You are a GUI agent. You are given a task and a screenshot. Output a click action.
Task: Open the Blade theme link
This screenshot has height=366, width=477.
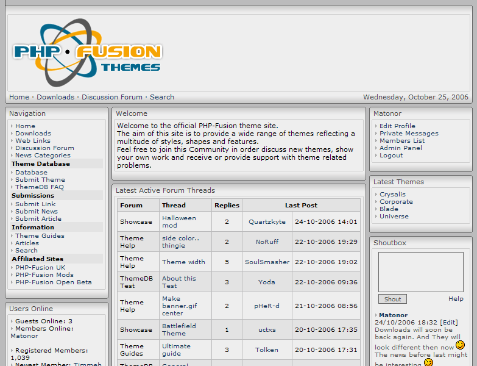tap(389, 209)
